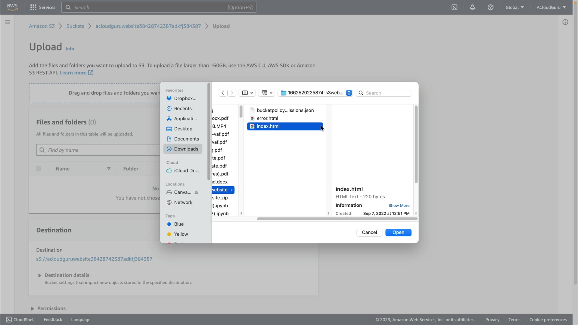Click Show More link in preview
This screenshot has height=325, width=578.
pyautogui.click(x=399, y=206)
